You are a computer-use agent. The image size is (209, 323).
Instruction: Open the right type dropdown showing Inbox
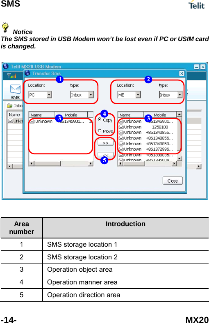point(171,95)
